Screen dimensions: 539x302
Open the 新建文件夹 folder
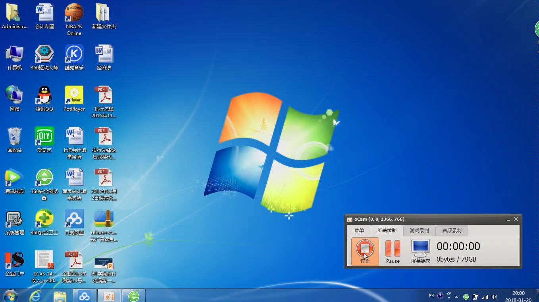[104, 16]
